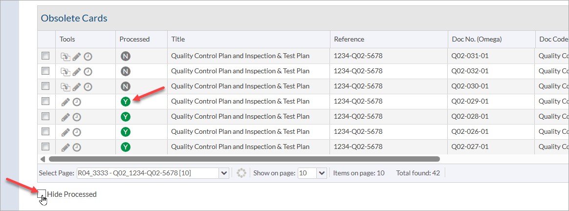The width and height of the screenshot is (569, 211).
Task: Click the green Y status for Q02-029-01
Action: coord(126,102)
